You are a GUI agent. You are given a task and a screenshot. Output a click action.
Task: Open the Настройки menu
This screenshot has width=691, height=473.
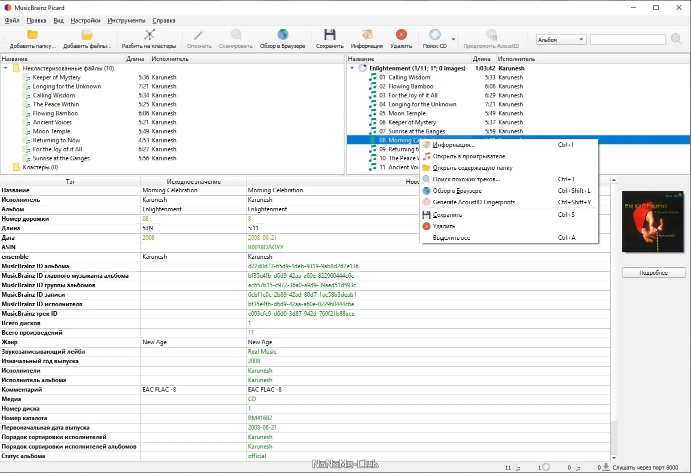85,20
